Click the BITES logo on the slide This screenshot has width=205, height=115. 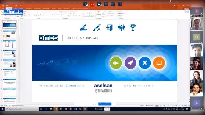tap(48, 38)
